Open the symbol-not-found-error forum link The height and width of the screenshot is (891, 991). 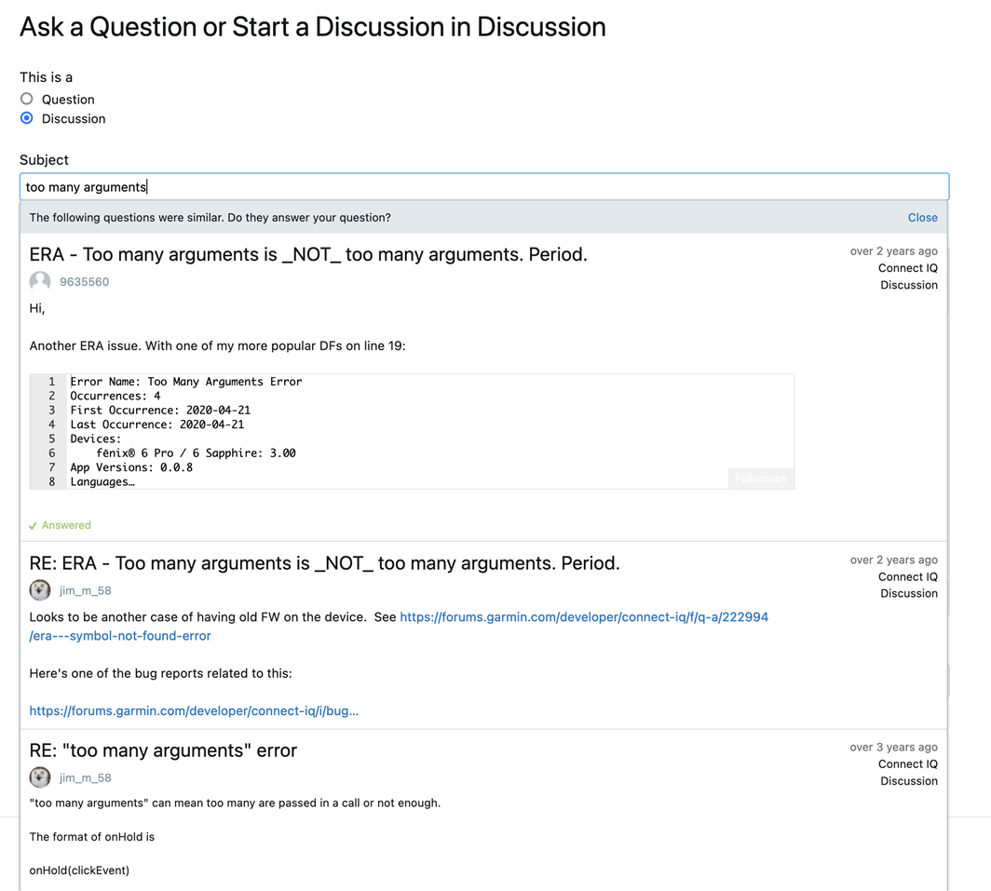pyautogui.click(x=584, y=617)
